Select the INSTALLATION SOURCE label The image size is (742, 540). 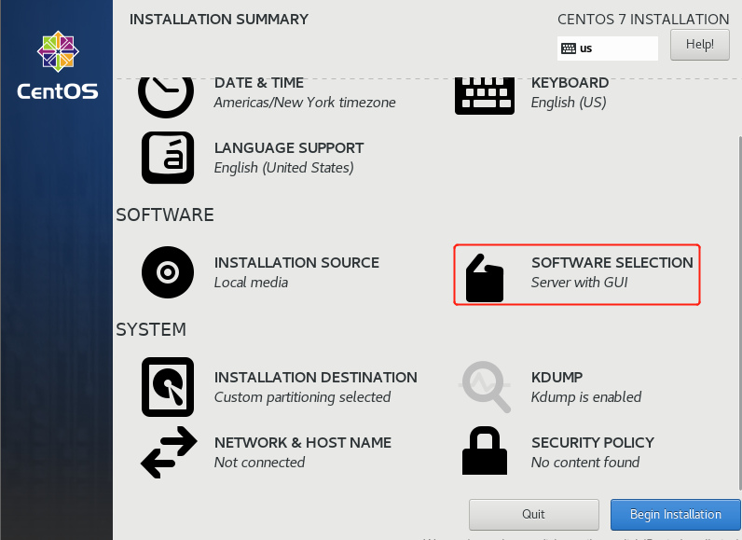click(x=296, y=263)
